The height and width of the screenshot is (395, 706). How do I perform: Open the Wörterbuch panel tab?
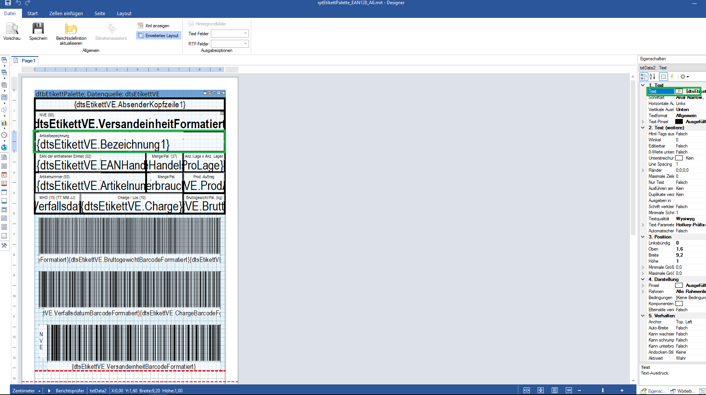(683, 391)
